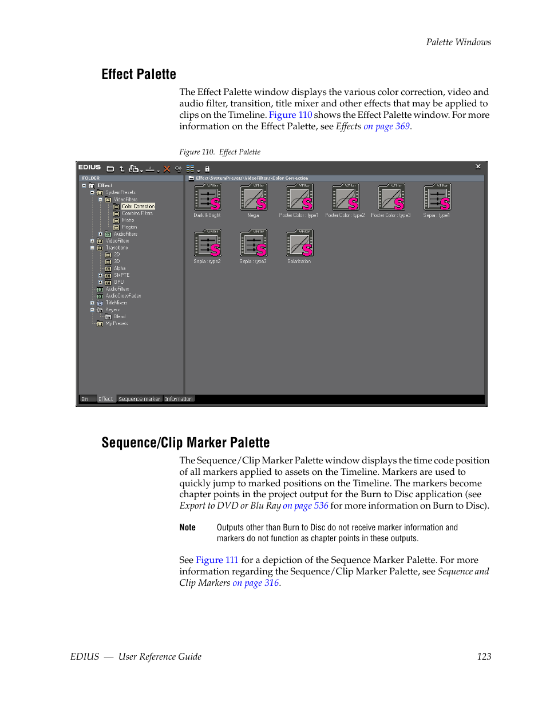The height and width of the screenshot is (702, 546).
Task: Open the Figure 111 link
Action: point(217,560)
